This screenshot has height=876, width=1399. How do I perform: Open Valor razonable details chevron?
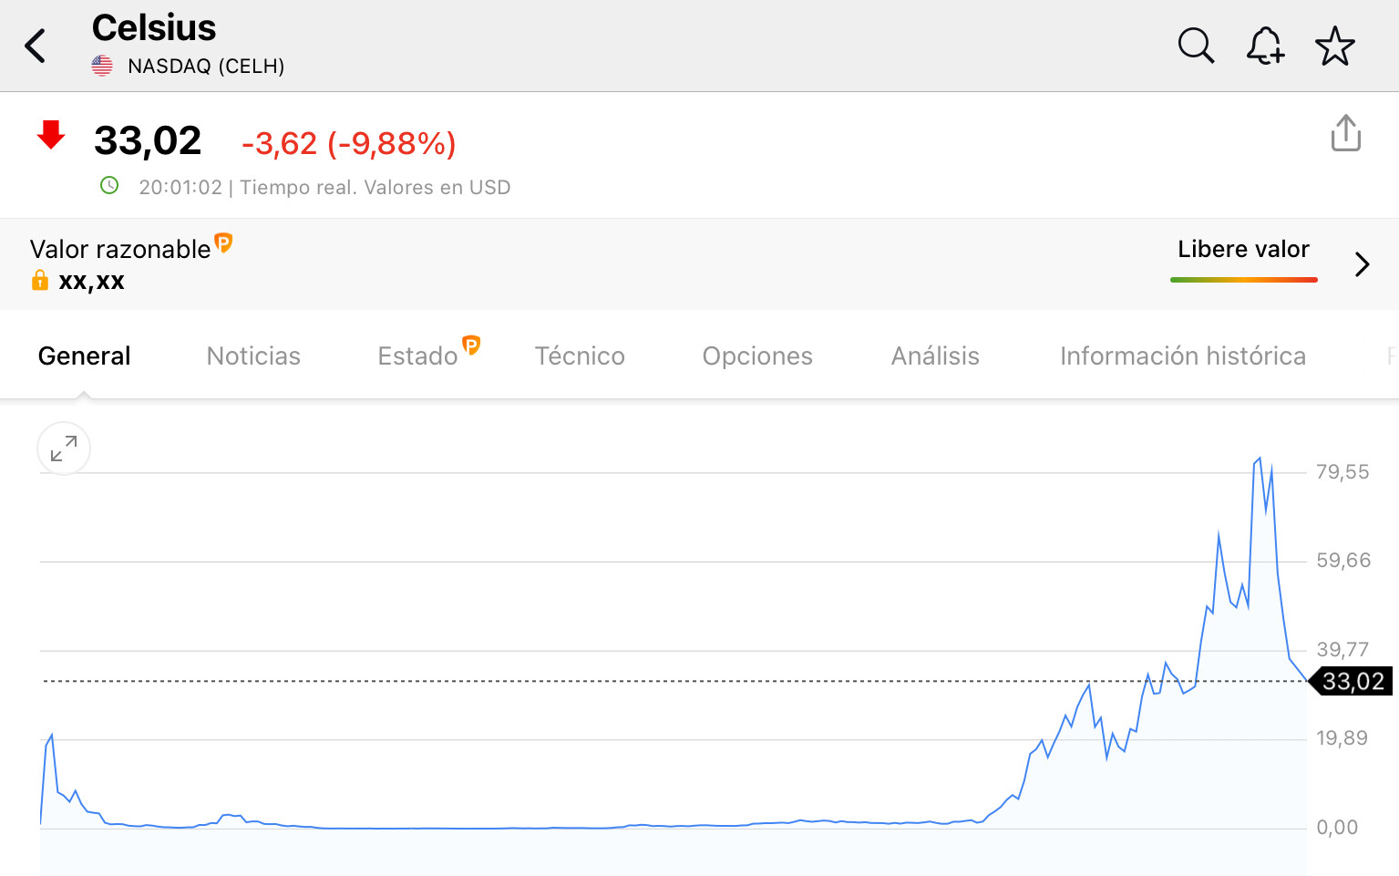(x=1363, y=264)
